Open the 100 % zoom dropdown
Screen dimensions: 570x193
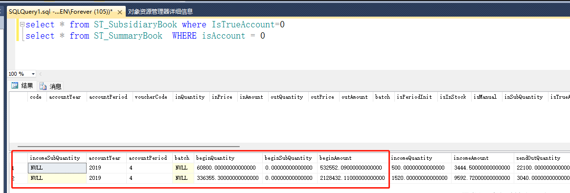point(33,74)
